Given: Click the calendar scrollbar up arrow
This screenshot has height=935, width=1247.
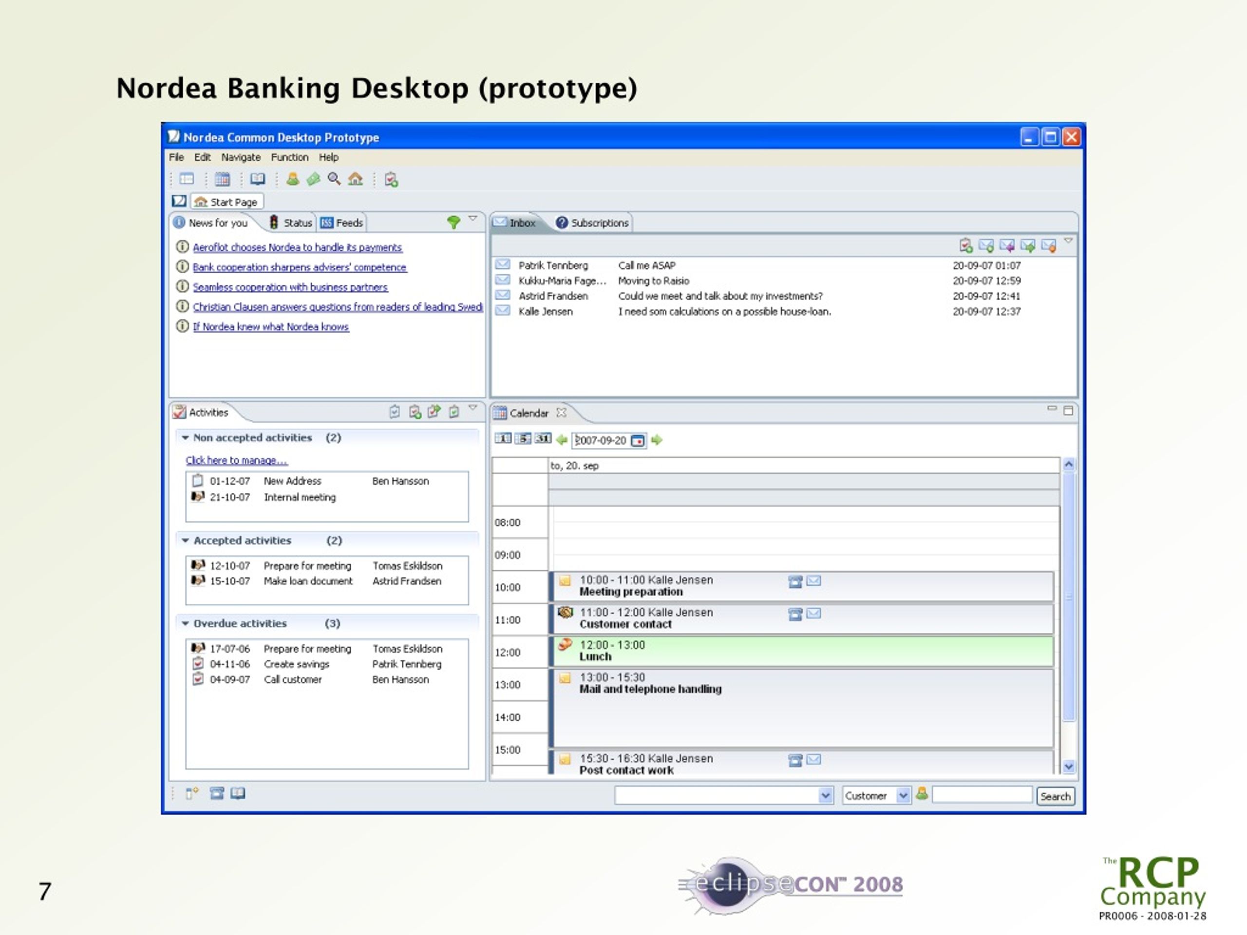Looking at the screenshot, I should pyautogui.click(x=1068, y=465).
